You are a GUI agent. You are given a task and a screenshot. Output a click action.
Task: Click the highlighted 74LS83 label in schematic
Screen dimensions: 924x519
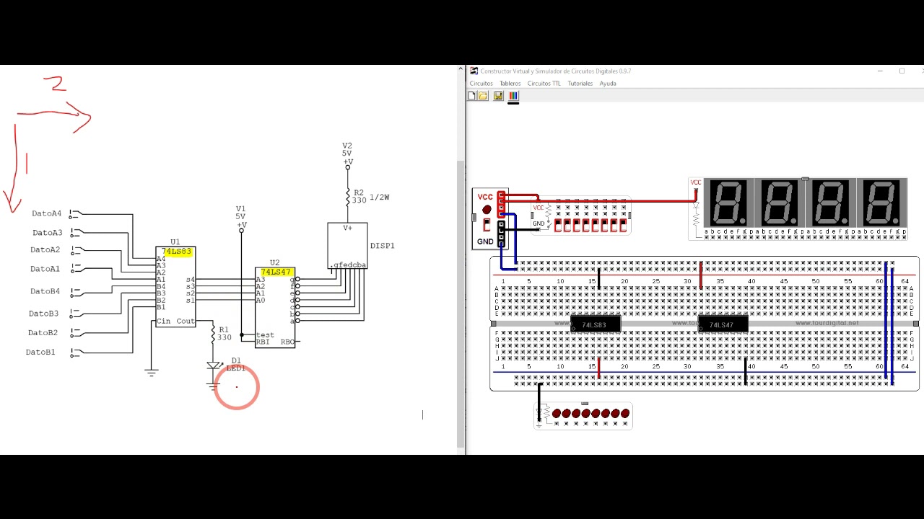177,252
